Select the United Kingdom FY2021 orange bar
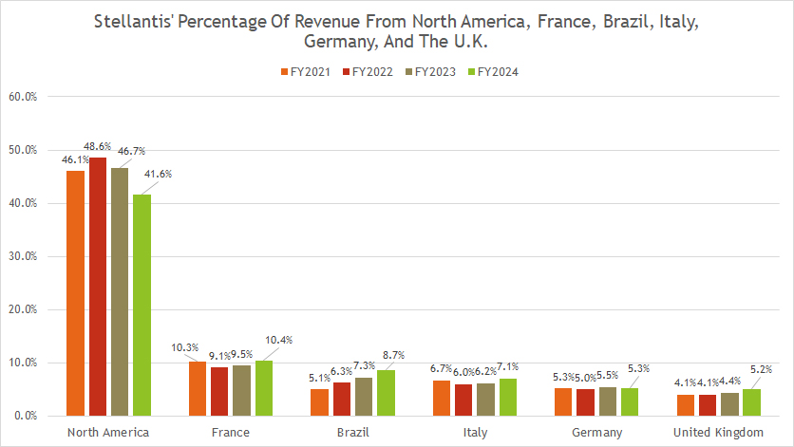The image size is (794, 447). click(x=686, y=405)
